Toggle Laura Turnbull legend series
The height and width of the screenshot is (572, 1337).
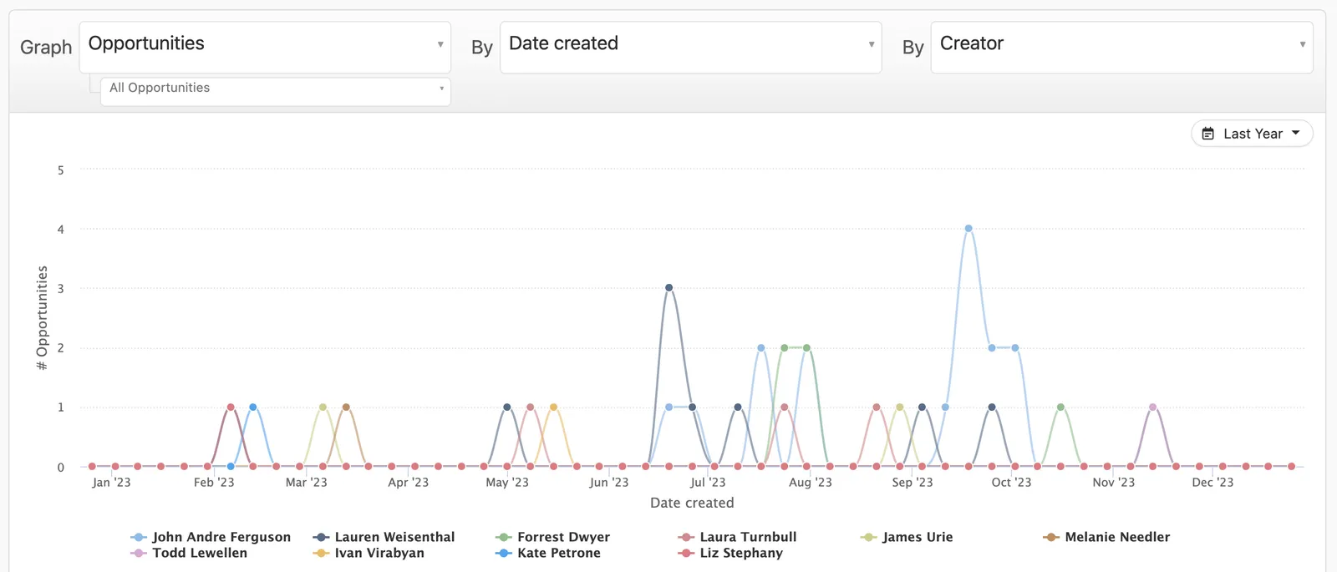tap(737, 537)
